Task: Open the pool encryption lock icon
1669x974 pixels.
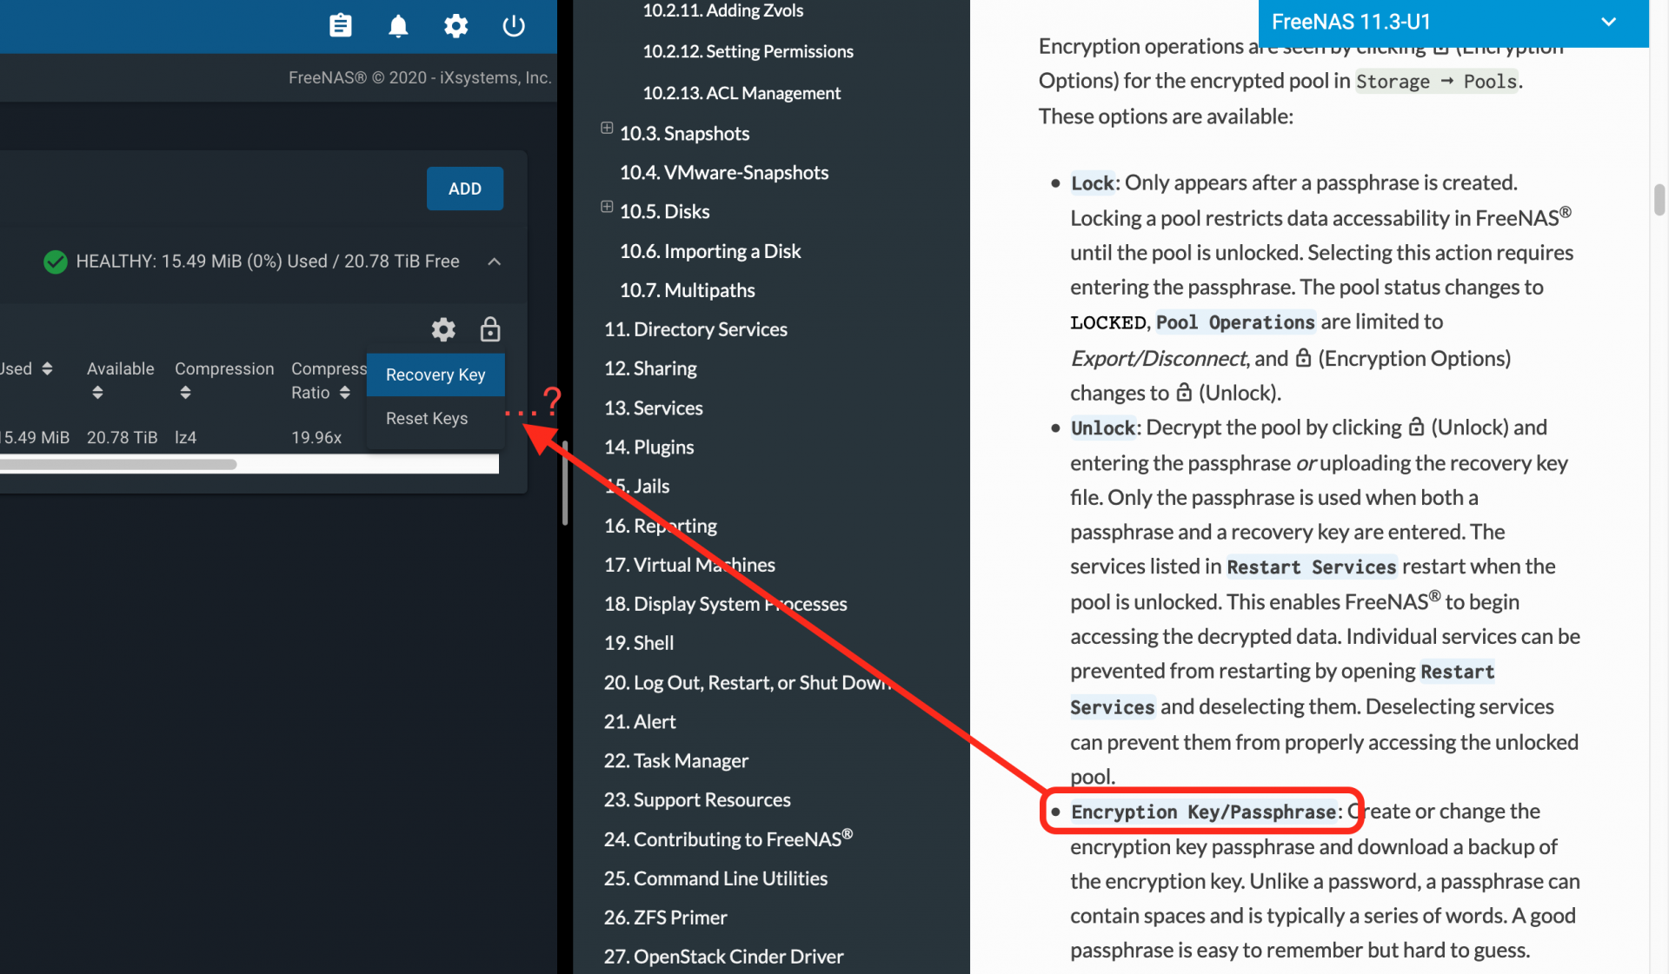Action: tap(490, 329)
